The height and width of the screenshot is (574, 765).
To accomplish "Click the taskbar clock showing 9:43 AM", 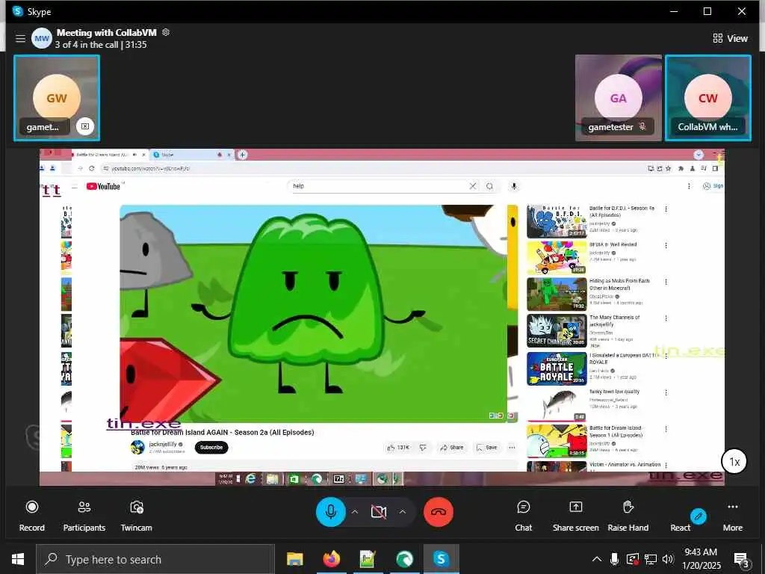I will point(701,559).
